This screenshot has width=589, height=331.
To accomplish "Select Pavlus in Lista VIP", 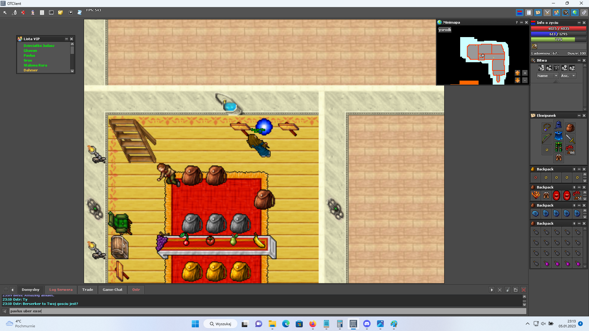I will pyautogui.click(x=29, y=55).
